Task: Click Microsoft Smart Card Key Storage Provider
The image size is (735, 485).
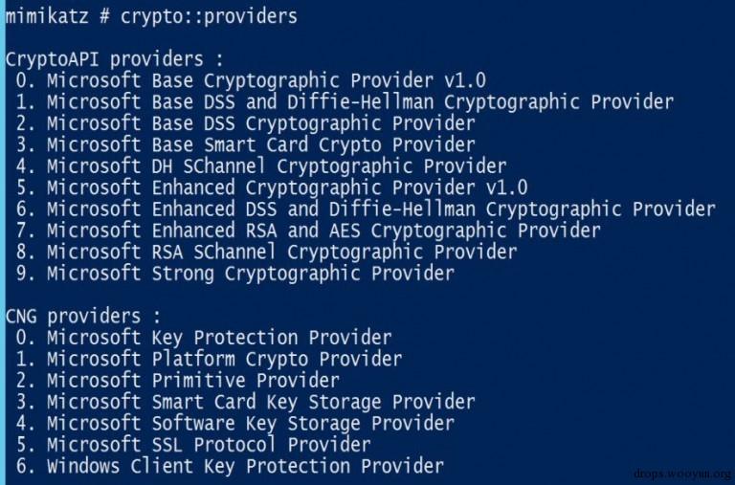Action: [x=260, y=402]
